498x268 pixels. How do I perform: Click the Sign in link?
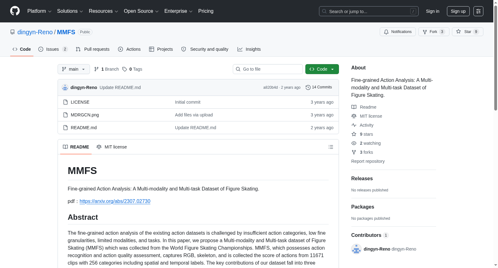(x=432, y=11)
